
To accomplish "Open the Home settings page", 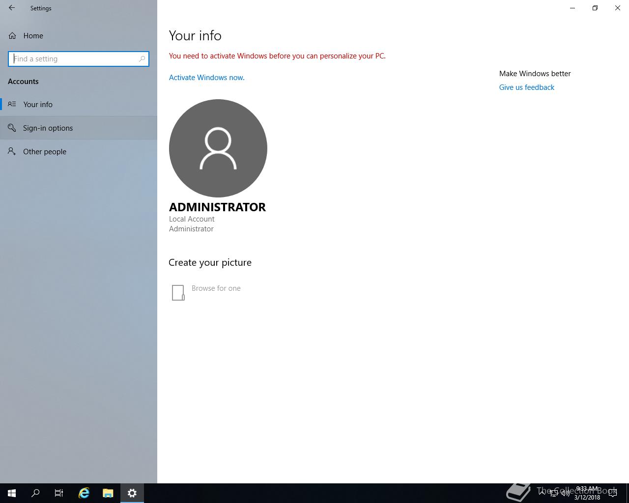I will [79, 35].
